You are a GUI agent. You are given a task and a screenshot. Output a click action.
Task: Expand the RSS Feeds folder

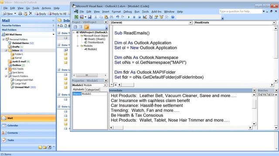pos(6,68)
